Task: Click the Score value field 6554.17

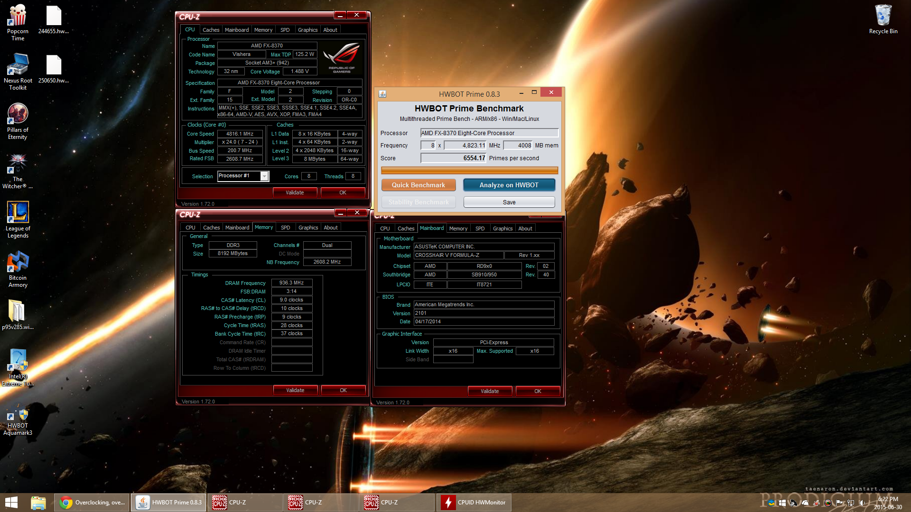Action: tap(453, 158)
